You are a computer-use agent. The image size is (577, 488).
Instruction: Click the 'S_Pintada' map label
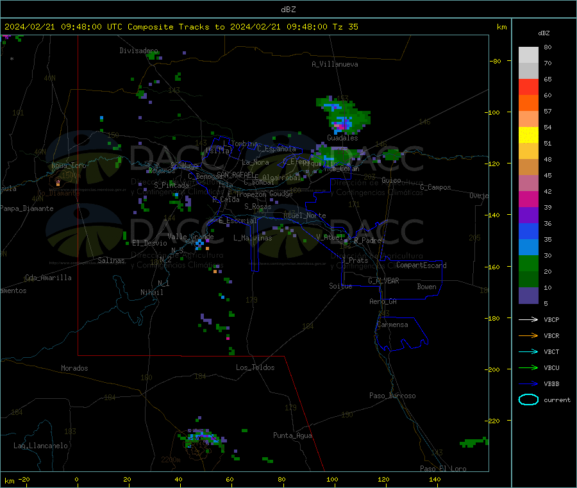point(171,185)
